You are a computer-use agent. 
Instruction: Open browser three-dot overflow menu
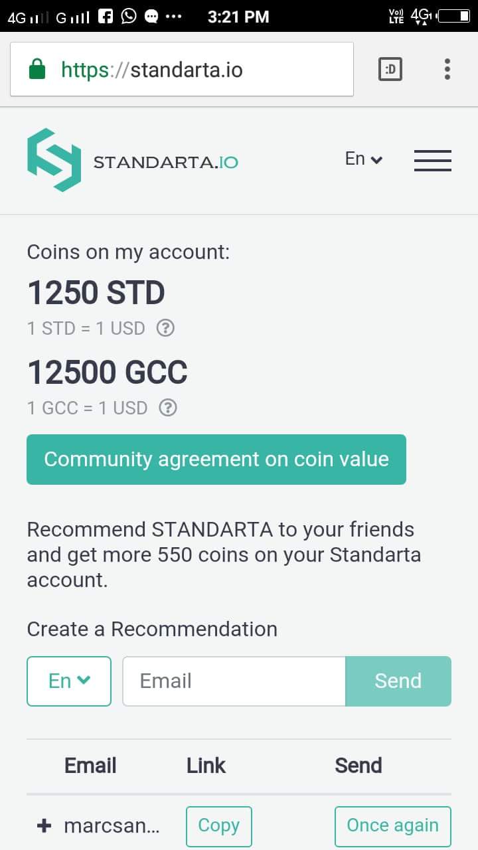pos(447,69)
